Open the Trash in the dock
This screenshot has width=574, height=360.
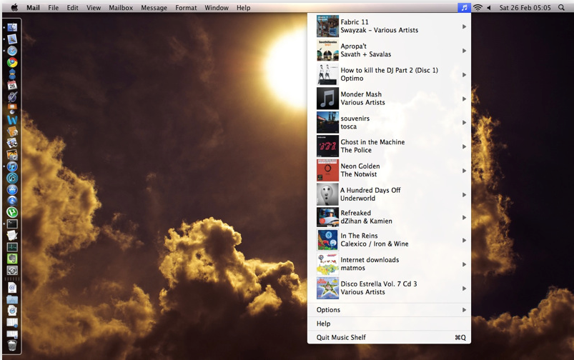click(x=12, y=346)
